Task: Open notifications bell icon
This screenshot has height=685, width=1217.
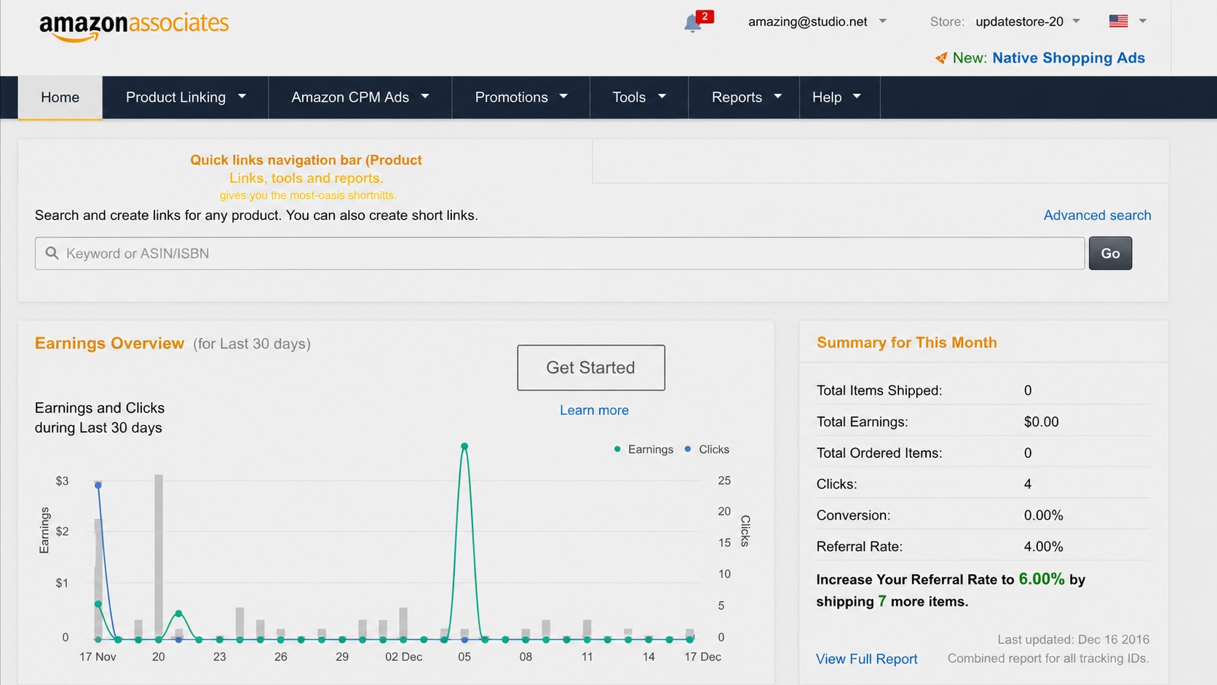Action: point(693,24)
